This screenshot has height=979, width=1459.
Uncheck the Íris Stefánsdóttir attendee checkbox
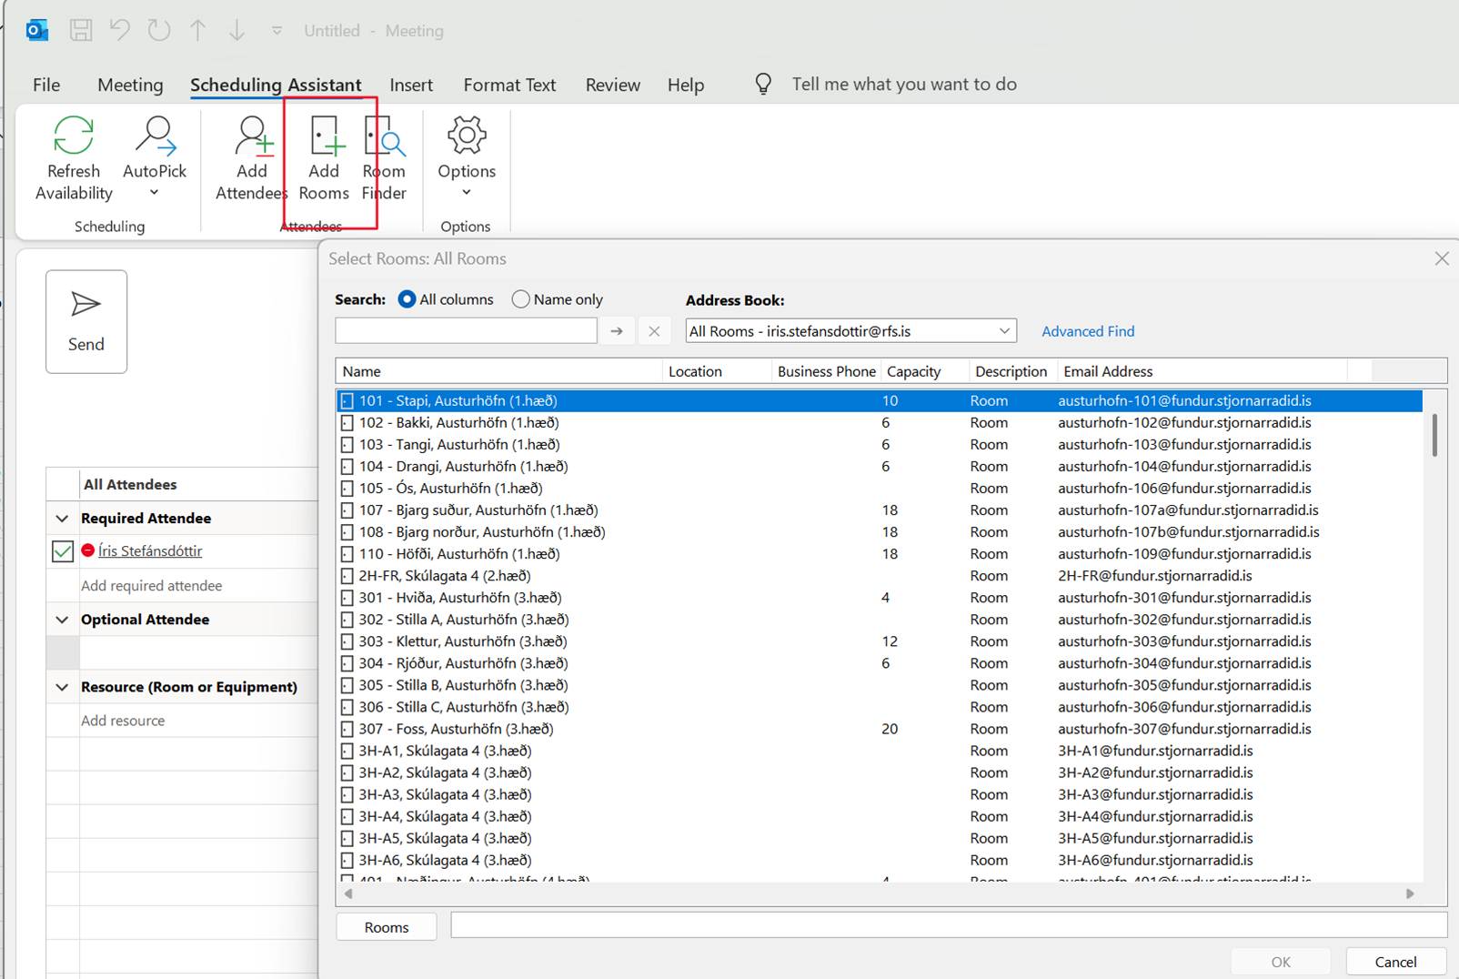tap(63, 551)
